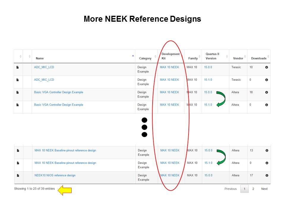The width and height of the screenshot is (285, 214).
Task: Open the NEEK10 NIOS reference design link
Action: click(x=55, y=175)
